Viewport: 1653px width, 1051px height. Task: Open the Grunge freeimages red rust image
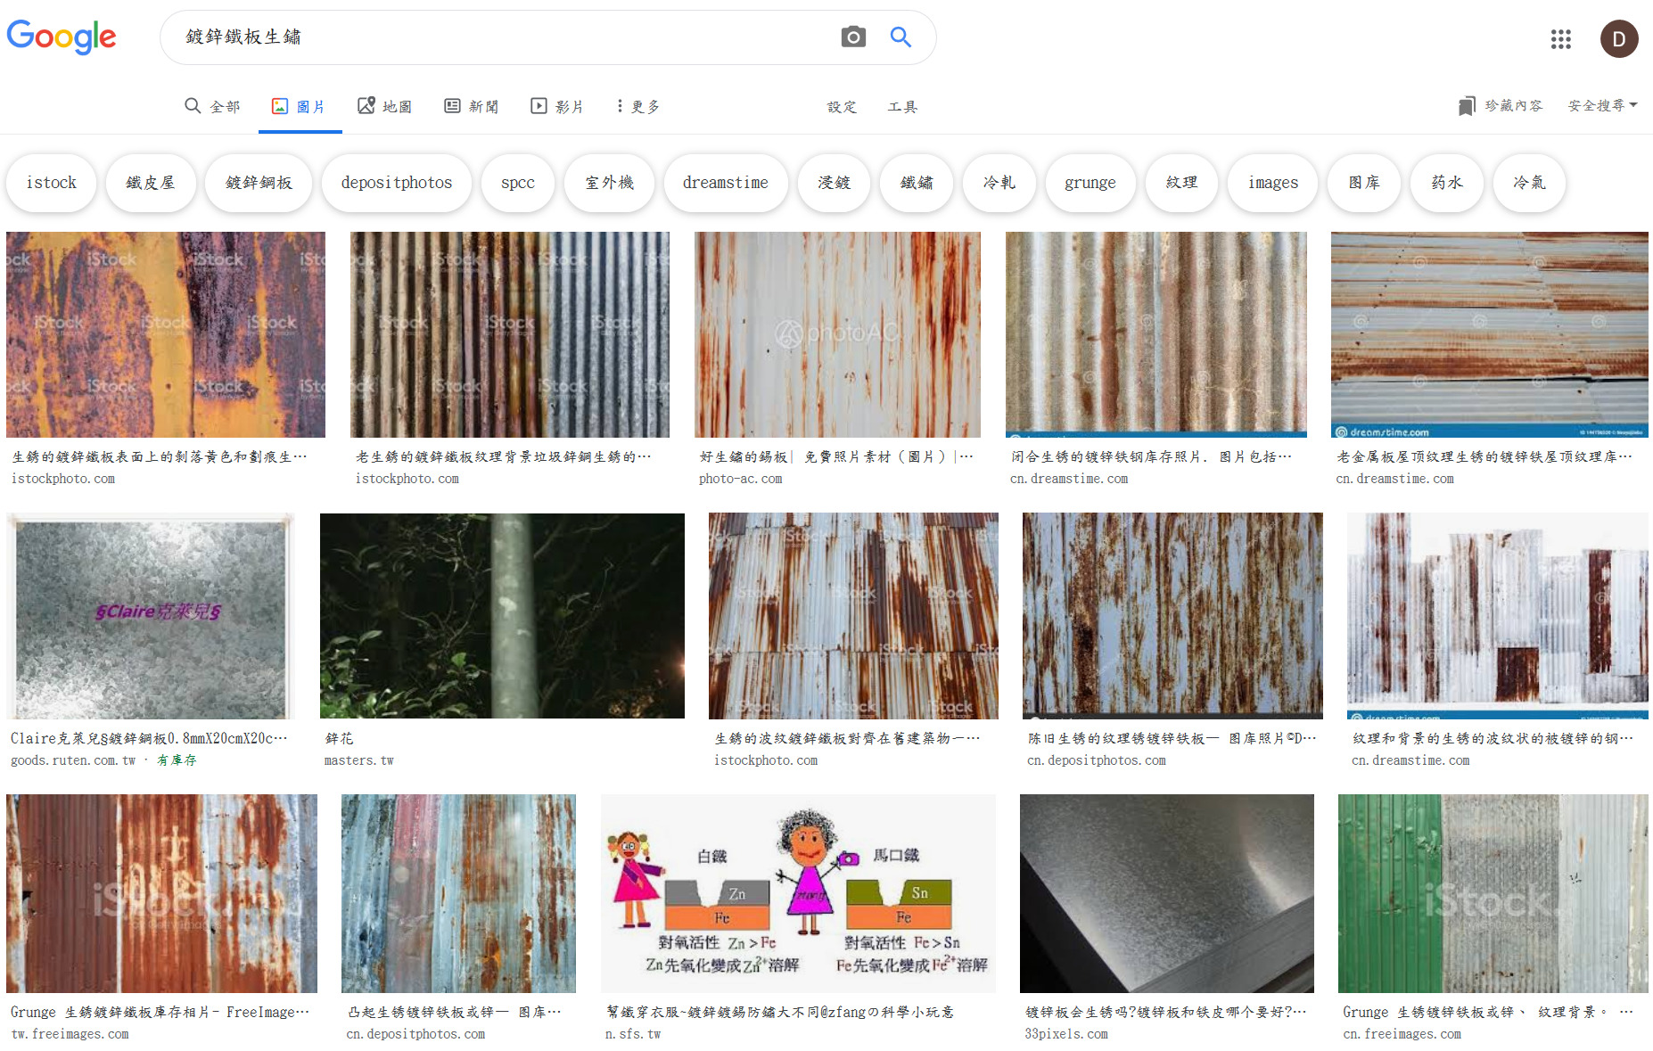coord(161,893)
